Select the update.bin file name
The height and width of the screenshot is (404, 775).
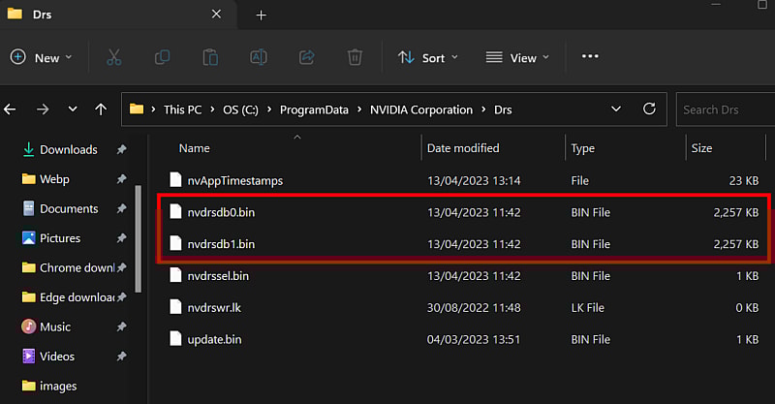point(214,339)
